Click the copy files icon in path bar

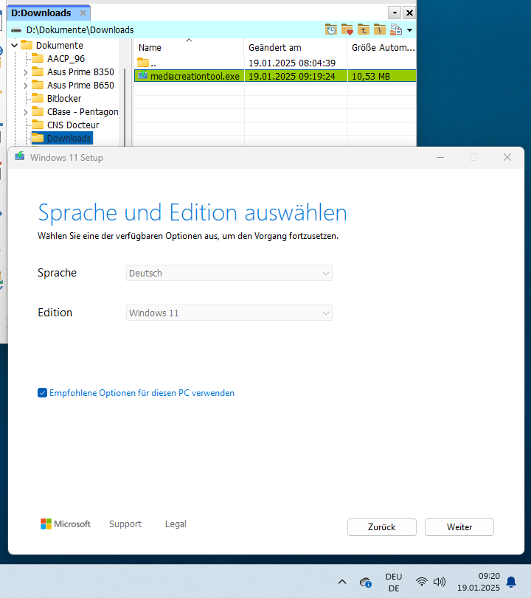[x=396, y=29]
